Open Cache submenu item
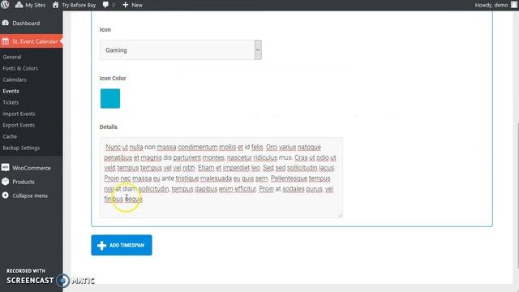 coord(10,136)
